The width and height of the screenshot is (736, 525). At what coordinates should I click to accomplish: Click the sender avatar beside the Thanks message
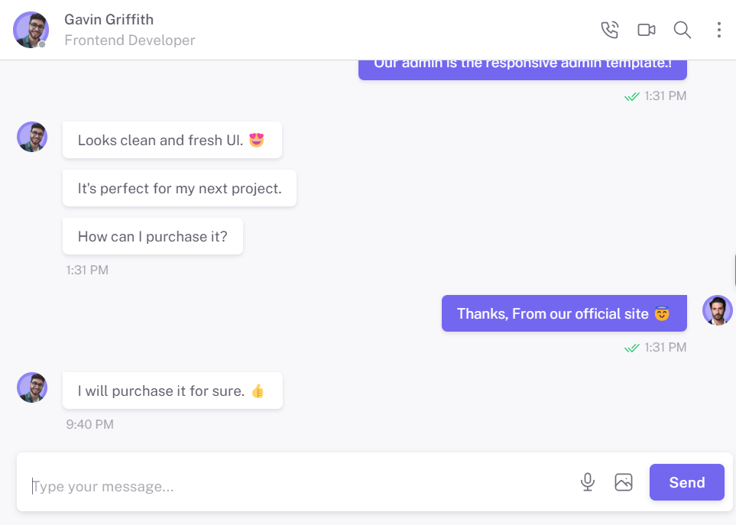(x=717, y=310)
